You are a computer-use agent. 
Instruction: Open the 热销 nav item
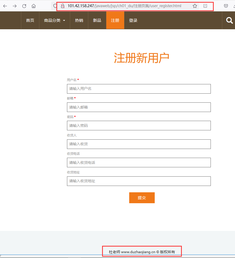[x=79, y=20]
